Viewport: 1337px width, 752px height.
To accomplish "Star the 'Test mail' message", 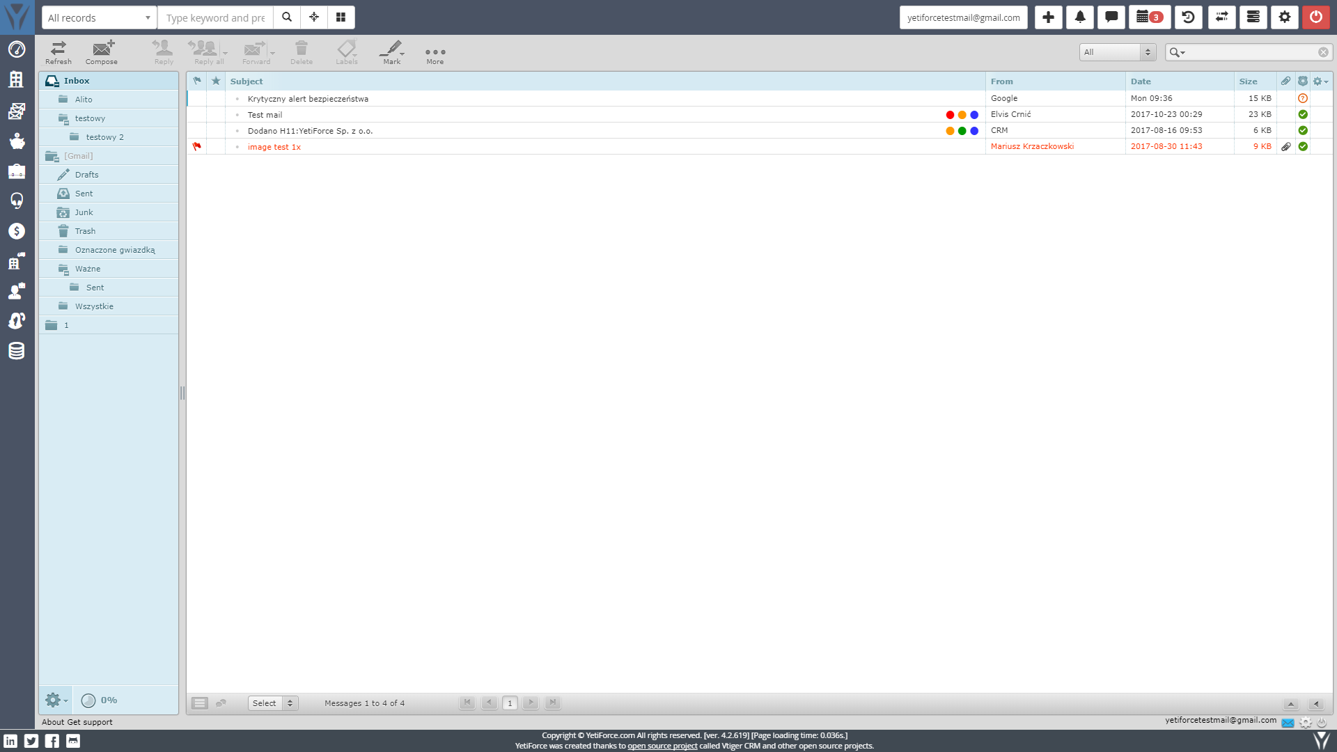I will tap(216, 114).
